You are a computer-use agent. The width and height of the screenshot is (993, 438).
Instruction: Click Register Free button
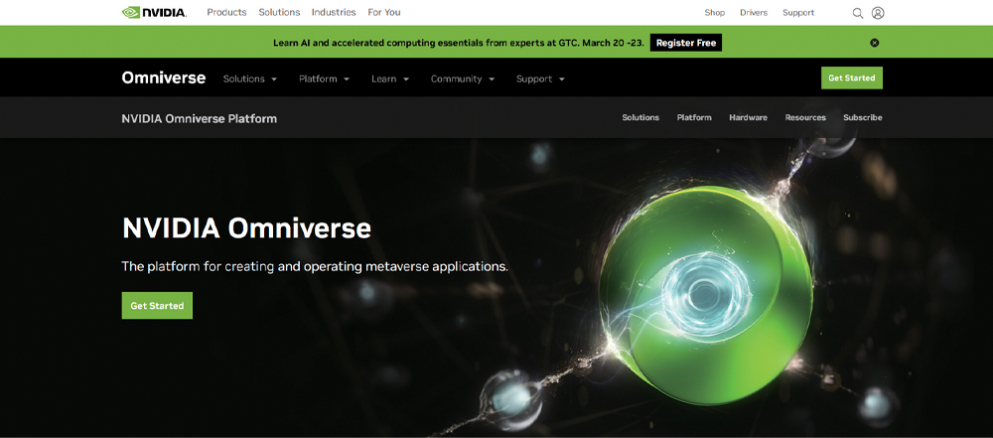click(x=686, y=43)
